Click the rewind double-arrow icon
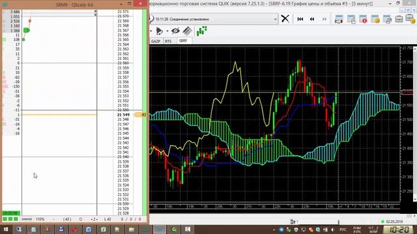The width and height of the screenshot is (417, 234). coord(312,19)
